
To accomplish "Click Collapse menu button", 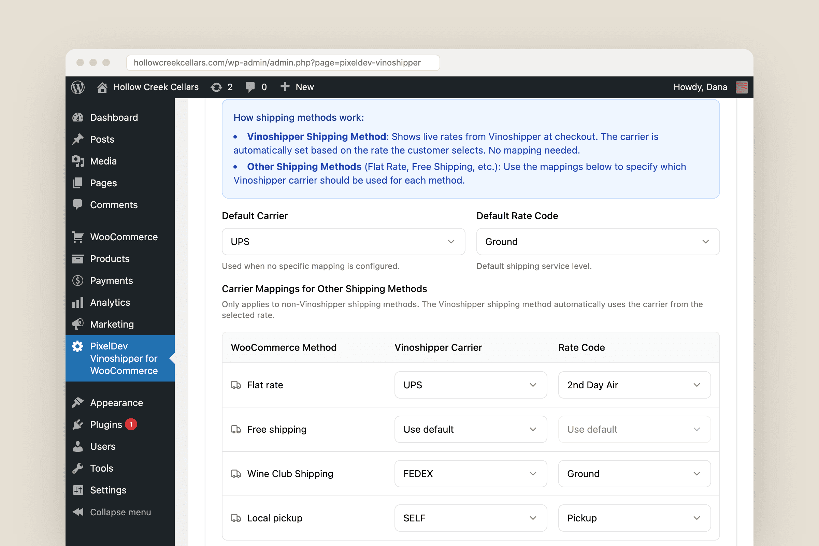I will pyautogui.click(x=120, y=512).
